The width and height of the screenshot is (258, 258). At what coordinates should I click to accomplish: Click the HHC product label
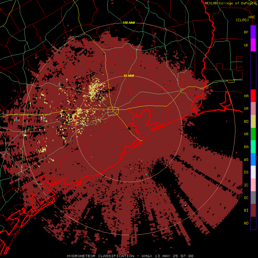[252, 17]
